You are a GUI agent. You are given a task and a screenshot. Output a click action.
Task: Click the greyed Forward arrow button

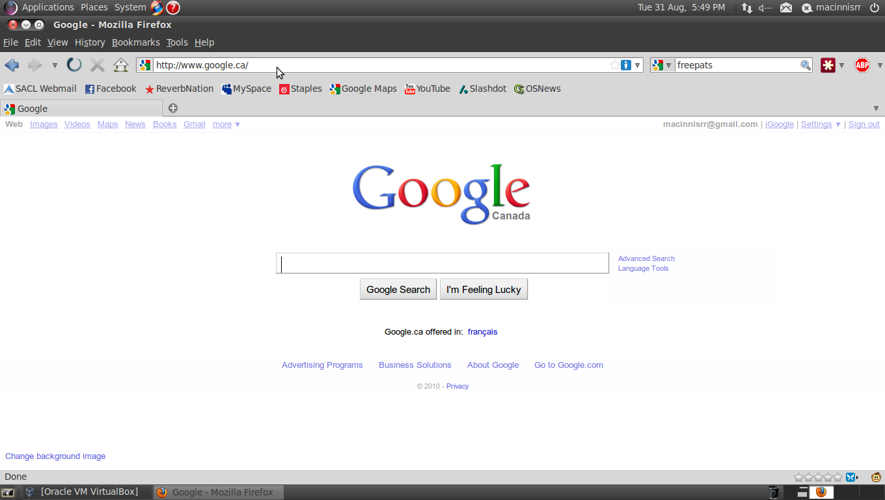click(x=34, y=65)
